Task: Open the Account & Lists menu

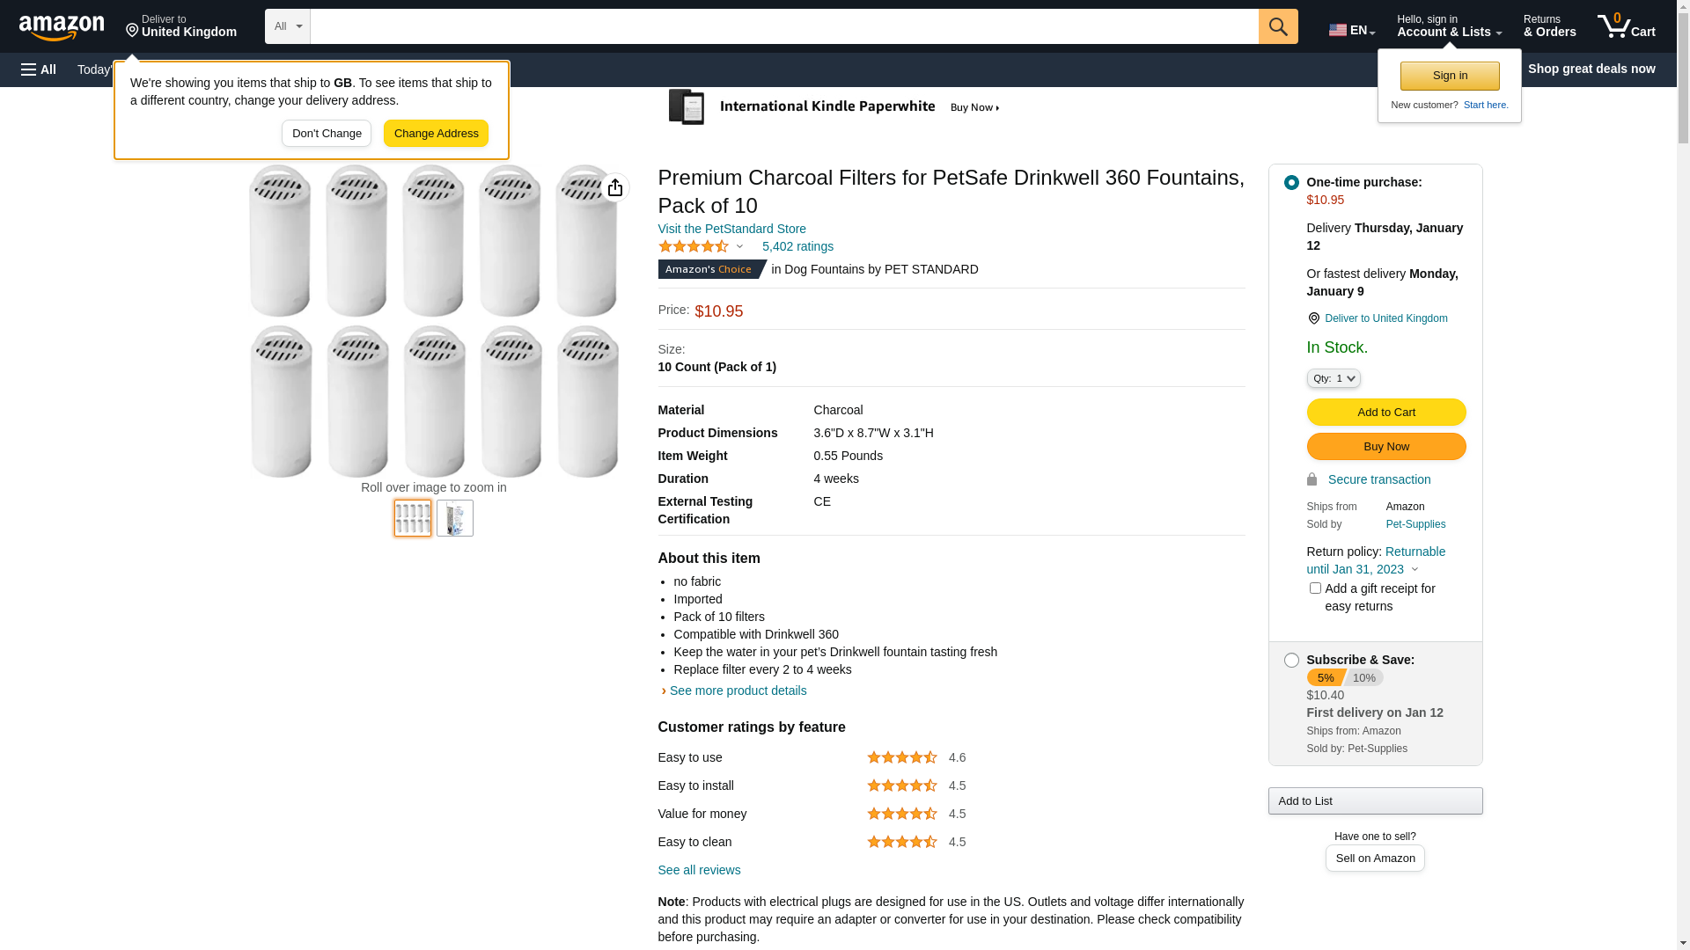Action: pyautogui.click(x=1449, y=26)
